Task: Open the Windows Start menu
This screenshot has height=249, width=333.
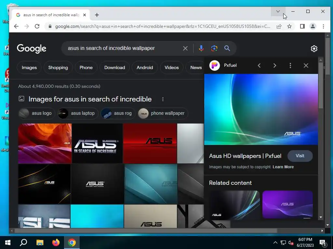Action: pos(8,243)
